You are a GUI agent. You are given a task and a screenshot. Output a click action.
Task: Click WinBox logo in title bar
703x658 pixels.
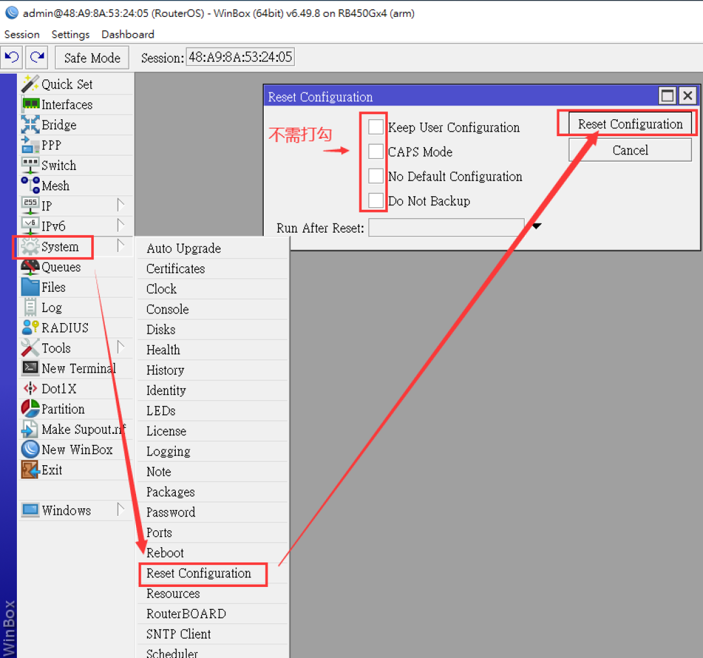pos(12,12)
